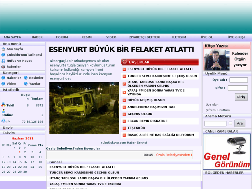Open ÜYE OL in the top navigation

click(207, 37)
